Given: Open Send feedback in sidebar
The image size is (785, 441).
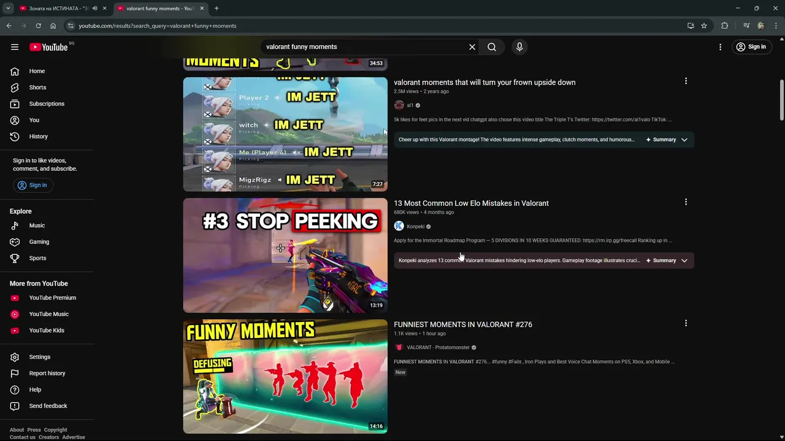Looking at the screenshot, I should (47, 406).
